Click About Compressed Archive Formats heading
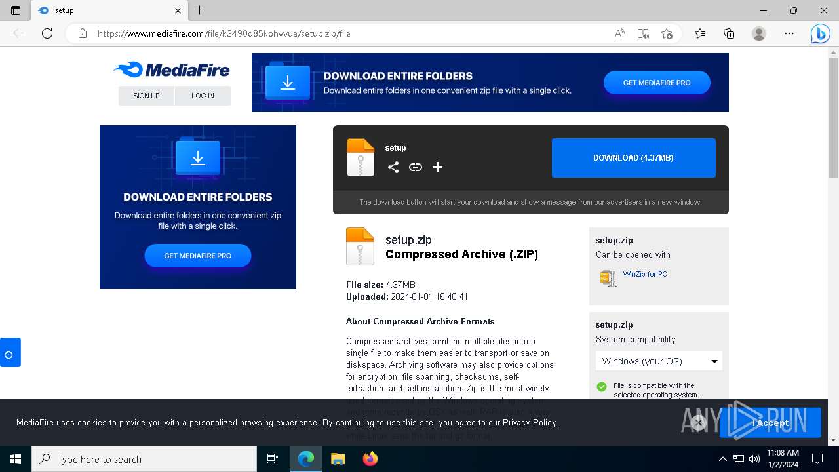 click(420, 321)
